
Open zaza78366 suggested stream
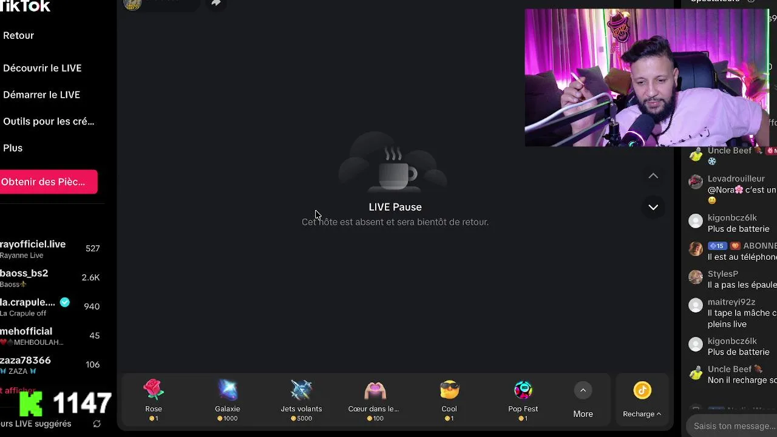pyautogui.click(x=52, y=365)
